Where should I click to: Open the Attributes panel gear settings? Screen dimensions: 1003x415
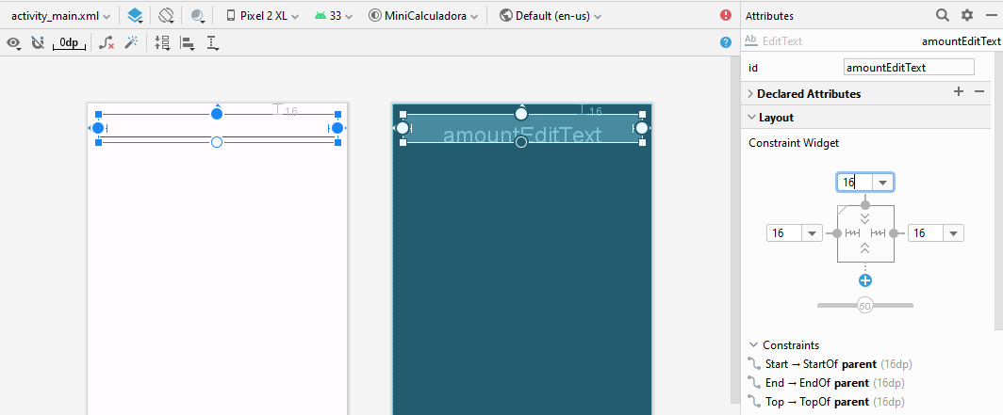[x=966, y=16]
